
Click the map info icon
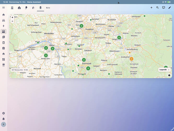[x=169, y=75]
